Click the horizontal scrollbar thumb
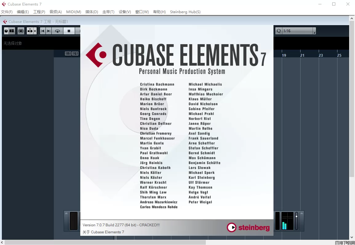 point(105,243)
